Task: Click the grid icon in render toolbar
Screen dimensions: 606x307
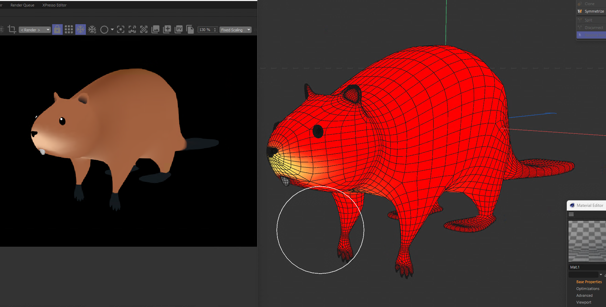Action: tap(69, 30)
